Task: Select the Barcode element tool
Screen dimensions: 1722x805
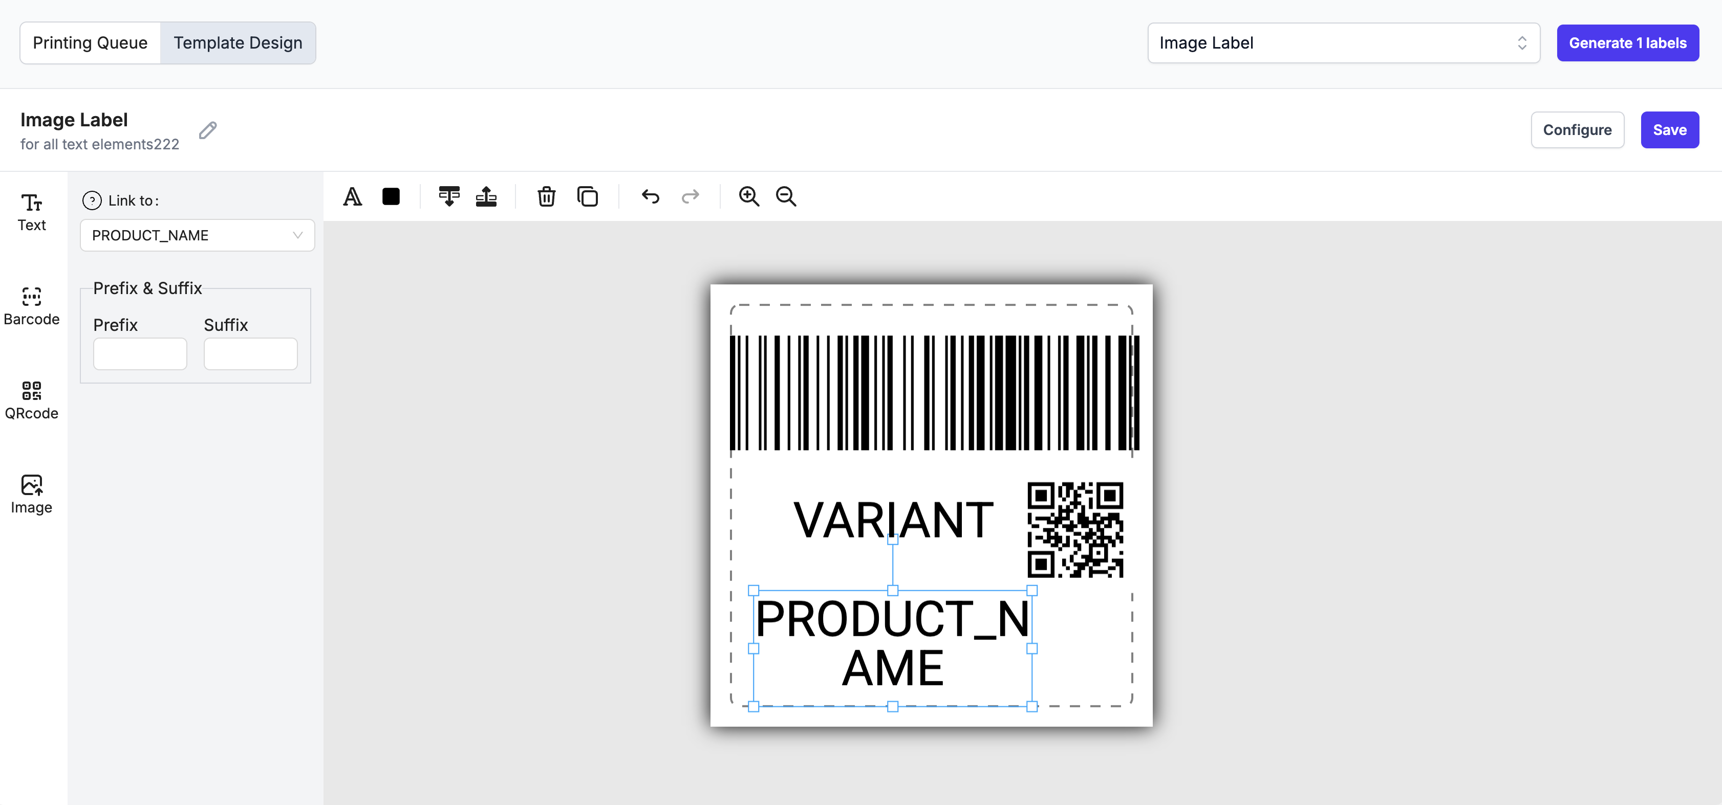Action: point(31,306)
